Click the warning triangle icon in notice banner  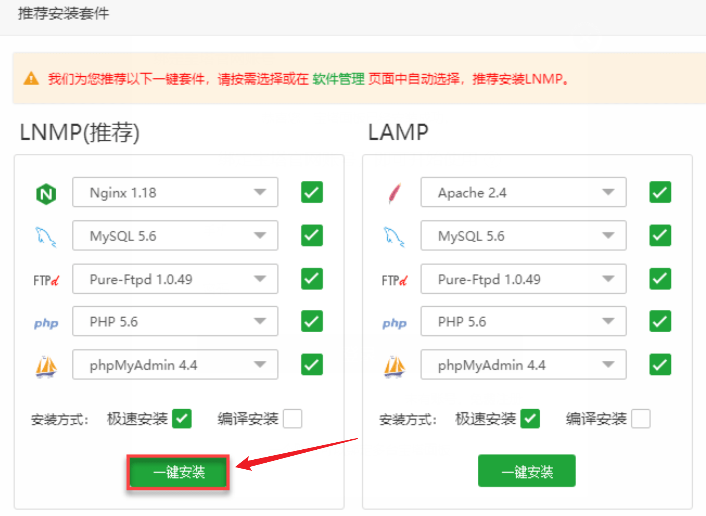(32, 79)
